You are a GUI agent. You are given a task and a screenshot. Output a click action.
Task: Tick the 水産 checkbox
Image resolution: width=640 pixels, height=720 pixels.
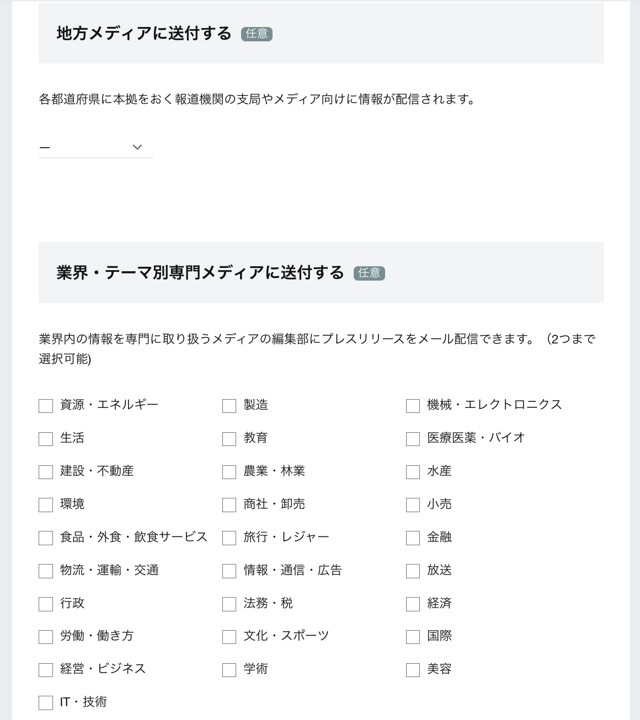point(412,472)
